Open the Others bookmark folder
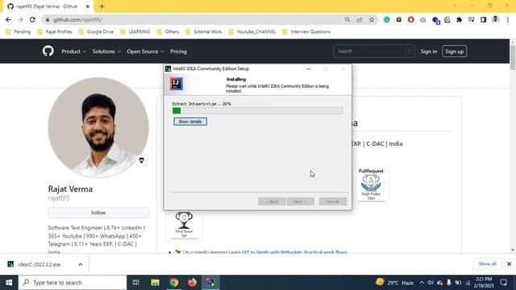516x290 pixels. [168, 31]
